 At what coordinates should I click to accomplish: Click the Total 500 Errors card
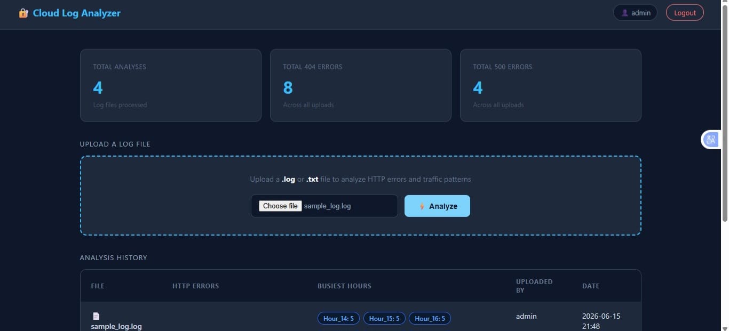[551, 85]
